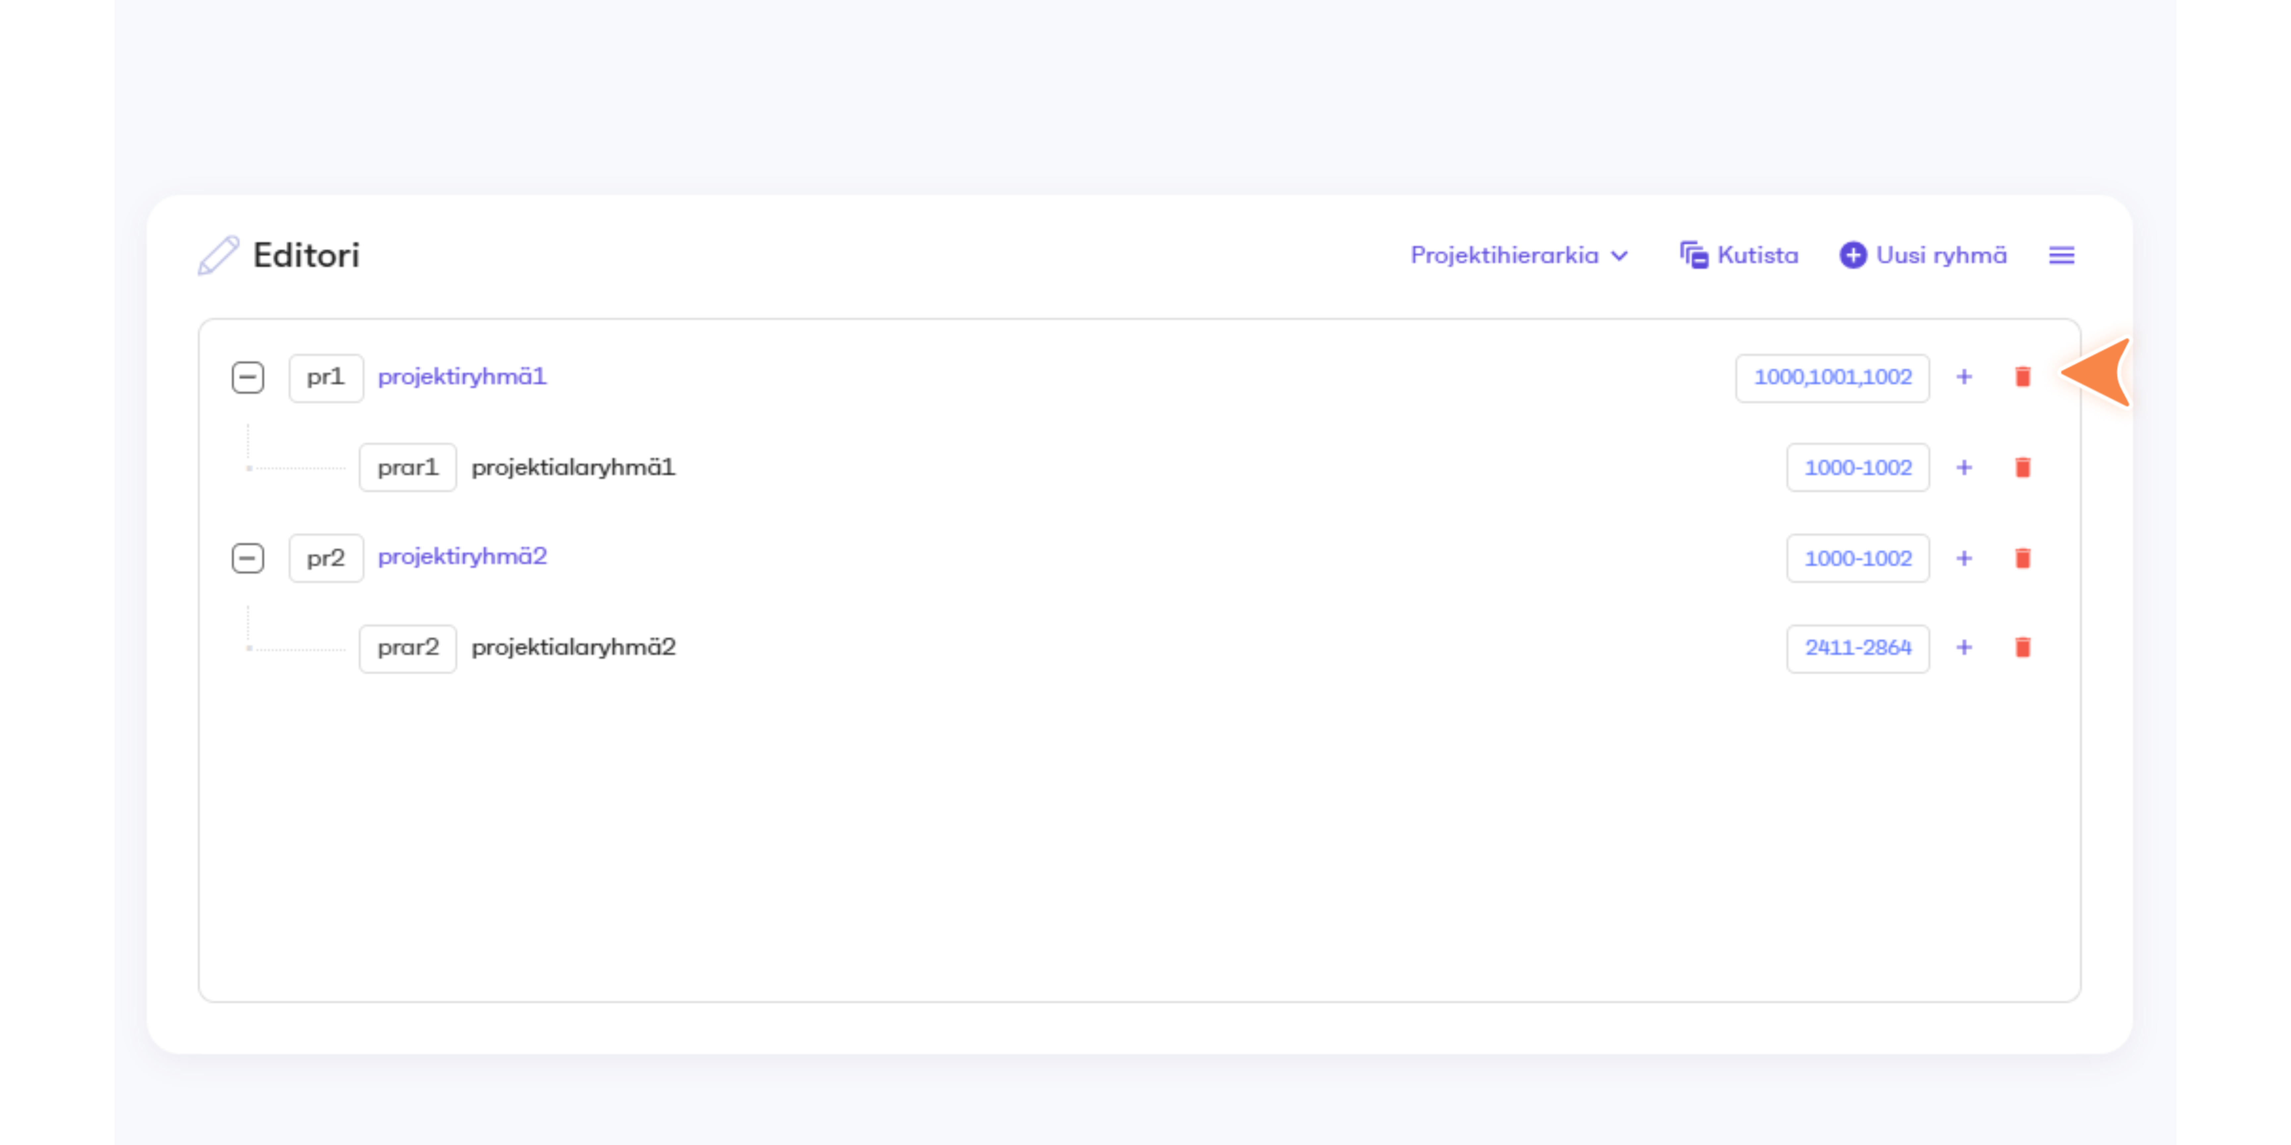Edit the pr2 code field

tap(326, 558)
